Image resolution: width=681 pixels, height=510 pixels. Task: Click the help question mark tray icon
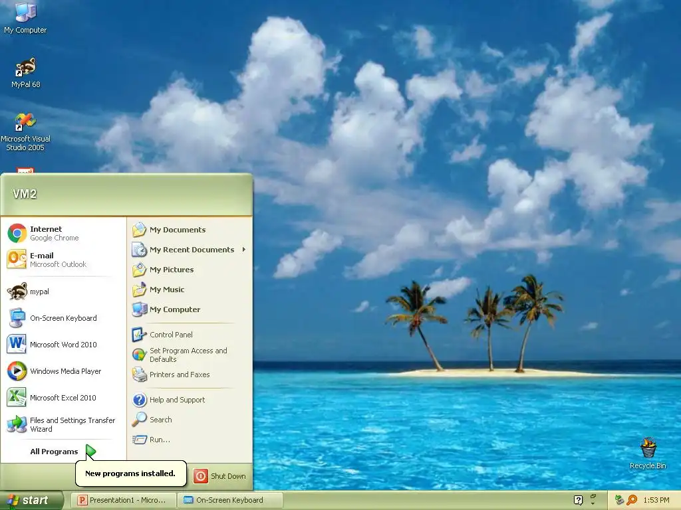coord(578,500)
